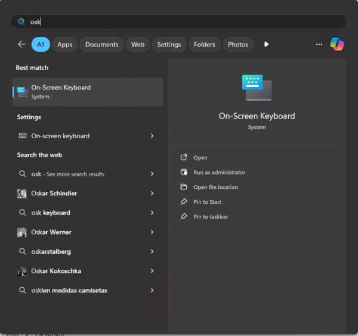Image resolution: width=358 pixels, height=336 pixels.
Task: Select the All filter tab
Action: (x=41, y=45)
